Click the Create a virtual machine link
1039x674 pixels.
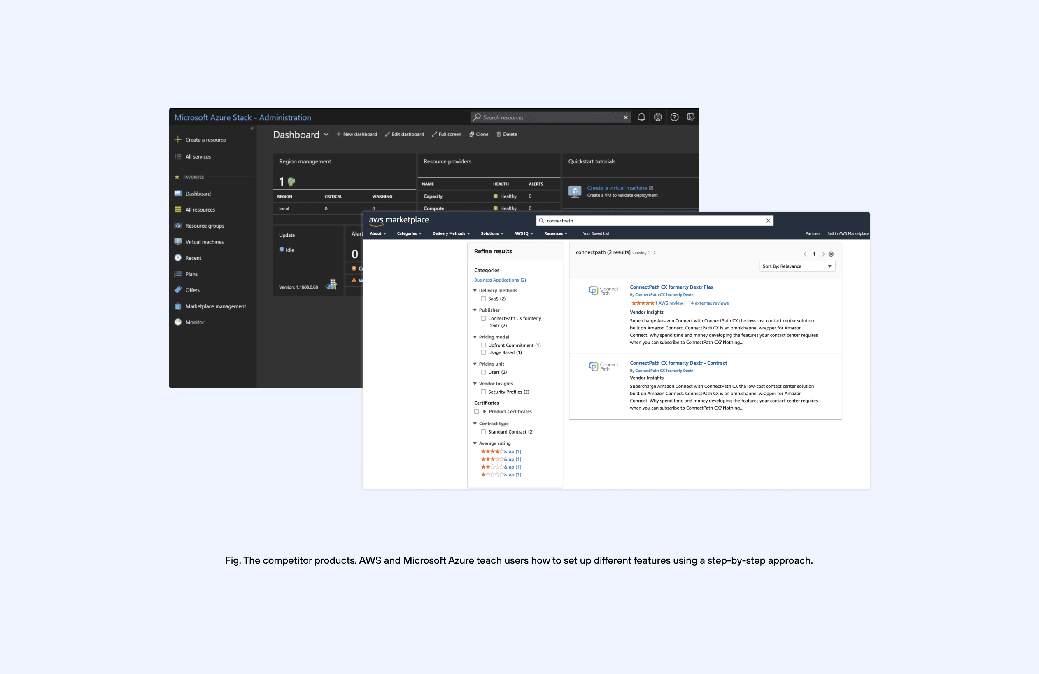(x=617, y=188)
